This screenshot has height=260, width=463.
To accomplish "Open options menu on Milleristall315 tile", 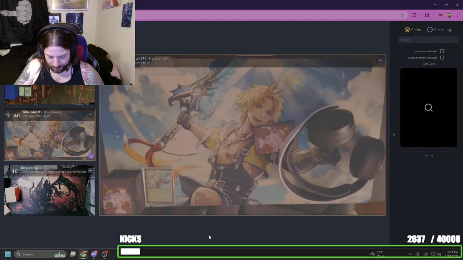I will (x=90, y=115).
